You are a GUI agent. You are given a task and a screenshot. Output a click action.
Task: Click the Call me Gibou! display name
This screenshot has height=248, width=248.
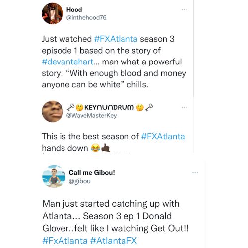tap(92, 173)
